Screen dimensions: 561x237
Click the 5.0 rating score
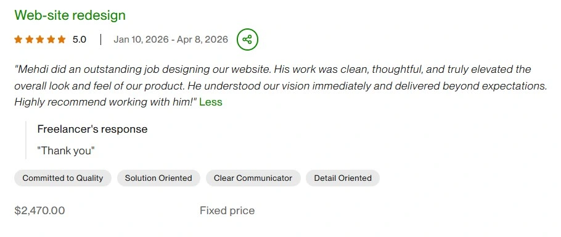(x=80, y=39)
